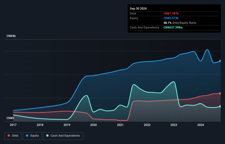This screenshot has height=144, width=225.
Task: Toggle the Debt legend button
Action: [x=13, y=136]
